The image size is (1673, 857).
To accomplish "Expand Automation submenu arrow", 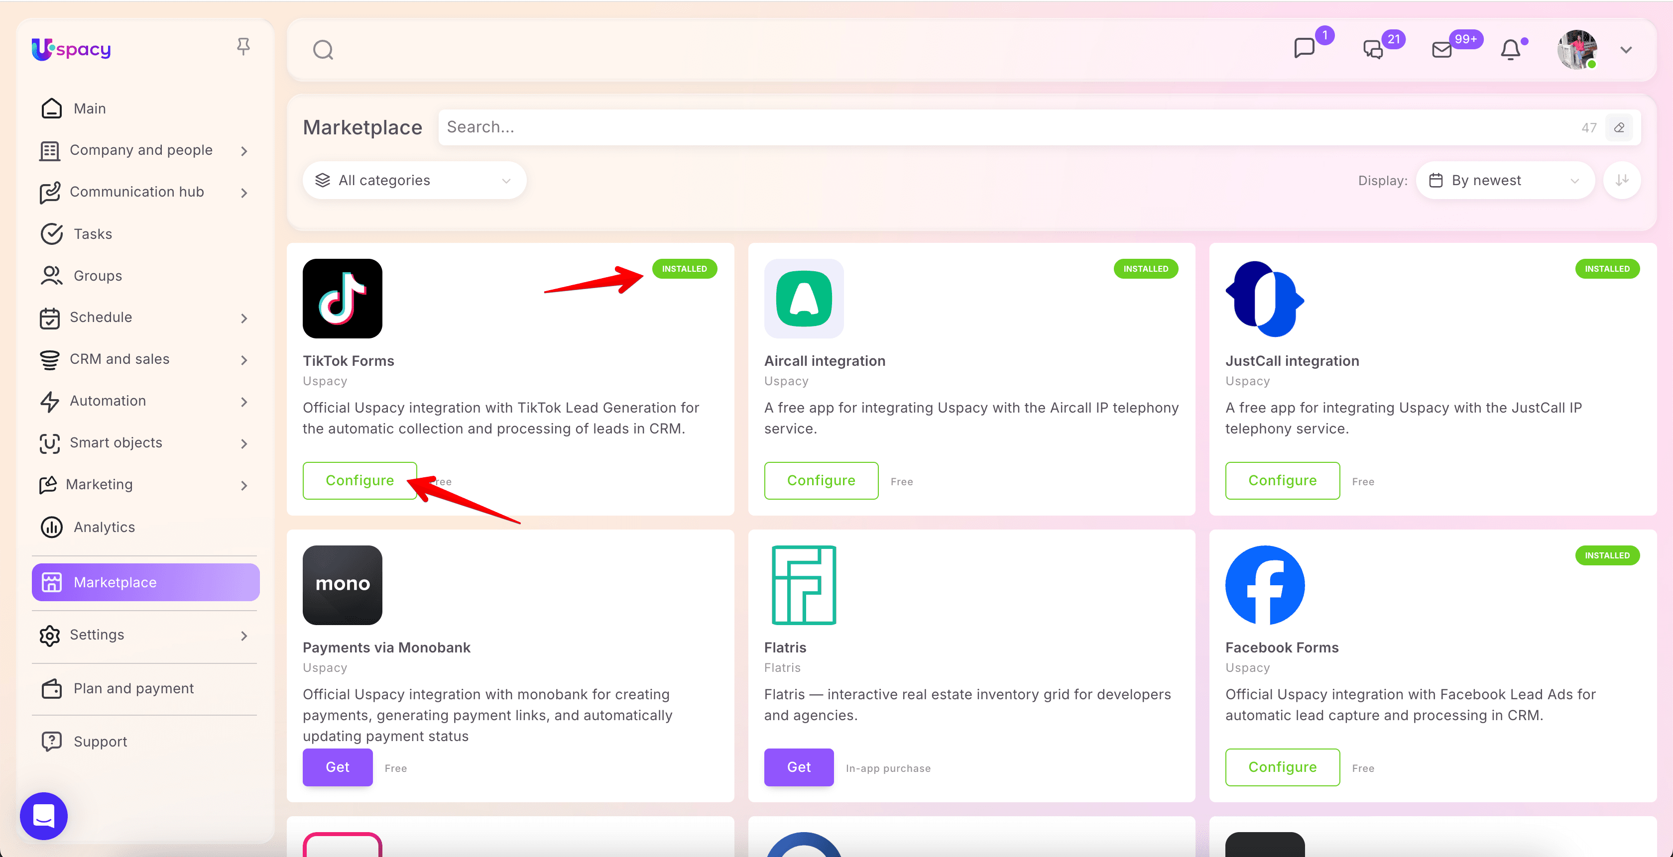I will click(244, 402).
